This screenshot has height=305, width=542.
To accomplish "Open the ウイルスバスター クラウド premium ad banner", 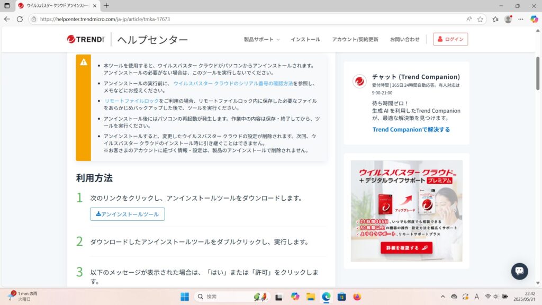I will [406, 211].
